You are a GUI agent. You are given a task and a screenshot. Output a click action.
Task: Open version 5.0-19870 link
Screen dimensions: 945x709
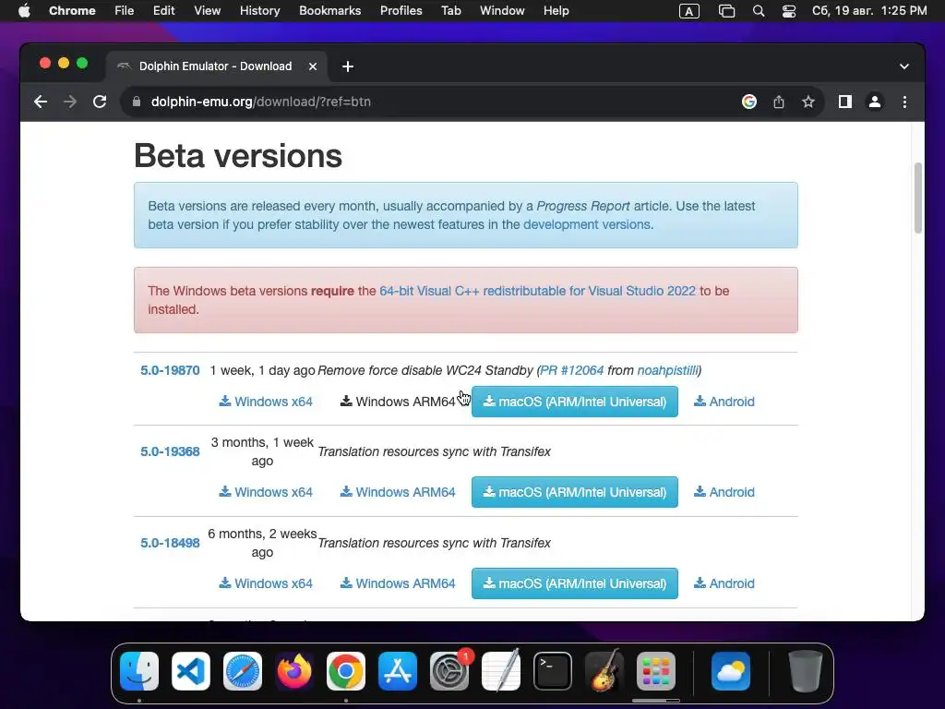pos(170,370)
